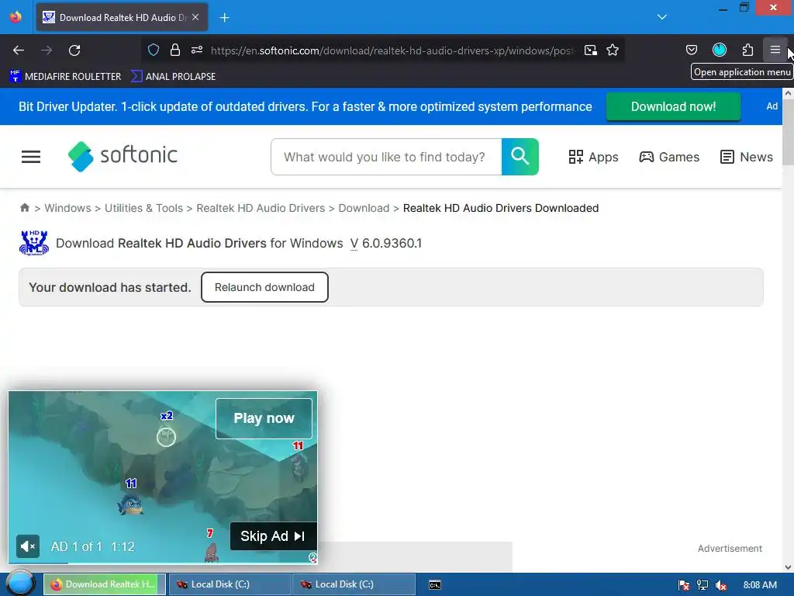Click the Ad label on banner
794x596 pixels.
pyautogui.click(x=772, y=106)
